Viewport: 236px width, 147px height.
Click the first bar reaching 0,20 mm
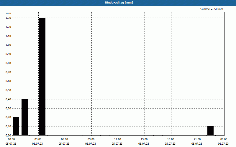coord(16,126)
